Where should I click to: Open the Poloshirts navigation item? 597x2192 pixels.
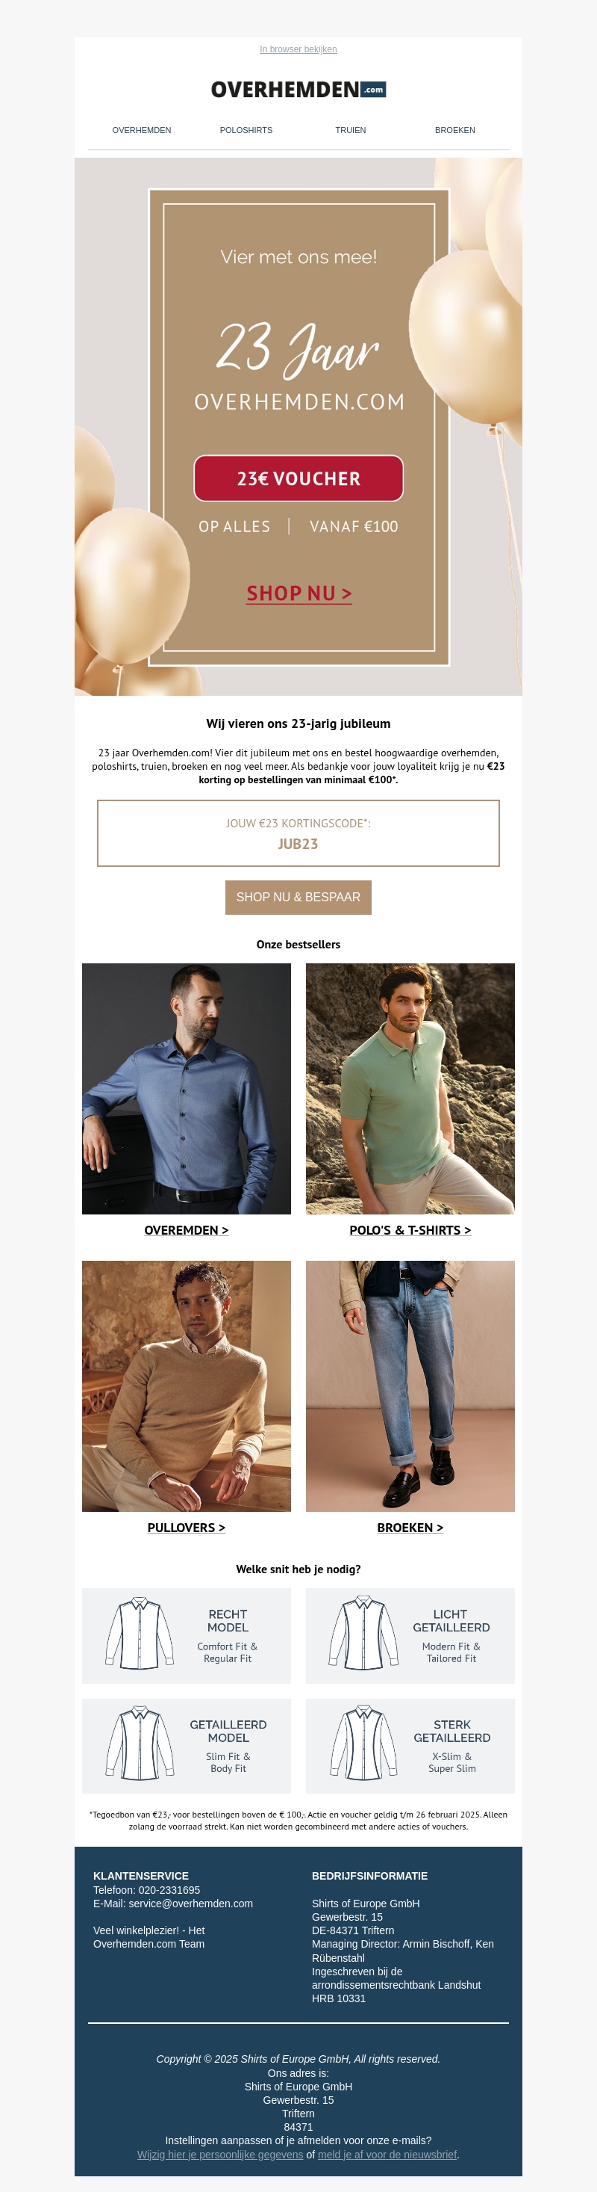pyautogui.click(x=246, y=130)
